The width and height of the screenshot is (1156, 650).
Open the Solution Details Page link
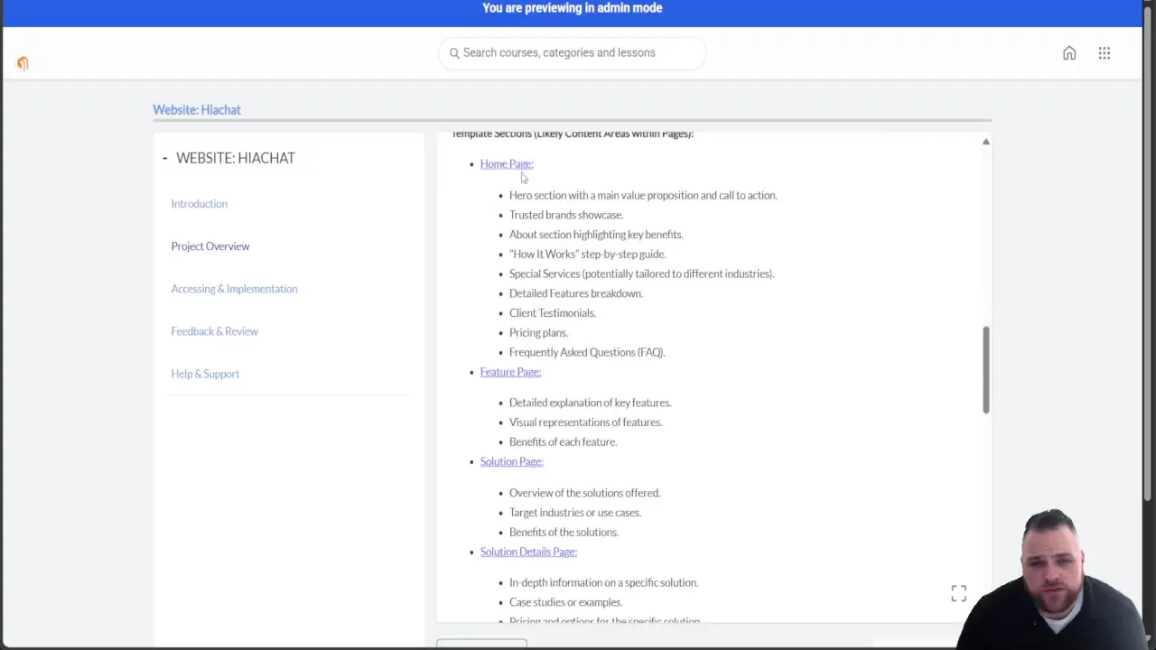527,552
